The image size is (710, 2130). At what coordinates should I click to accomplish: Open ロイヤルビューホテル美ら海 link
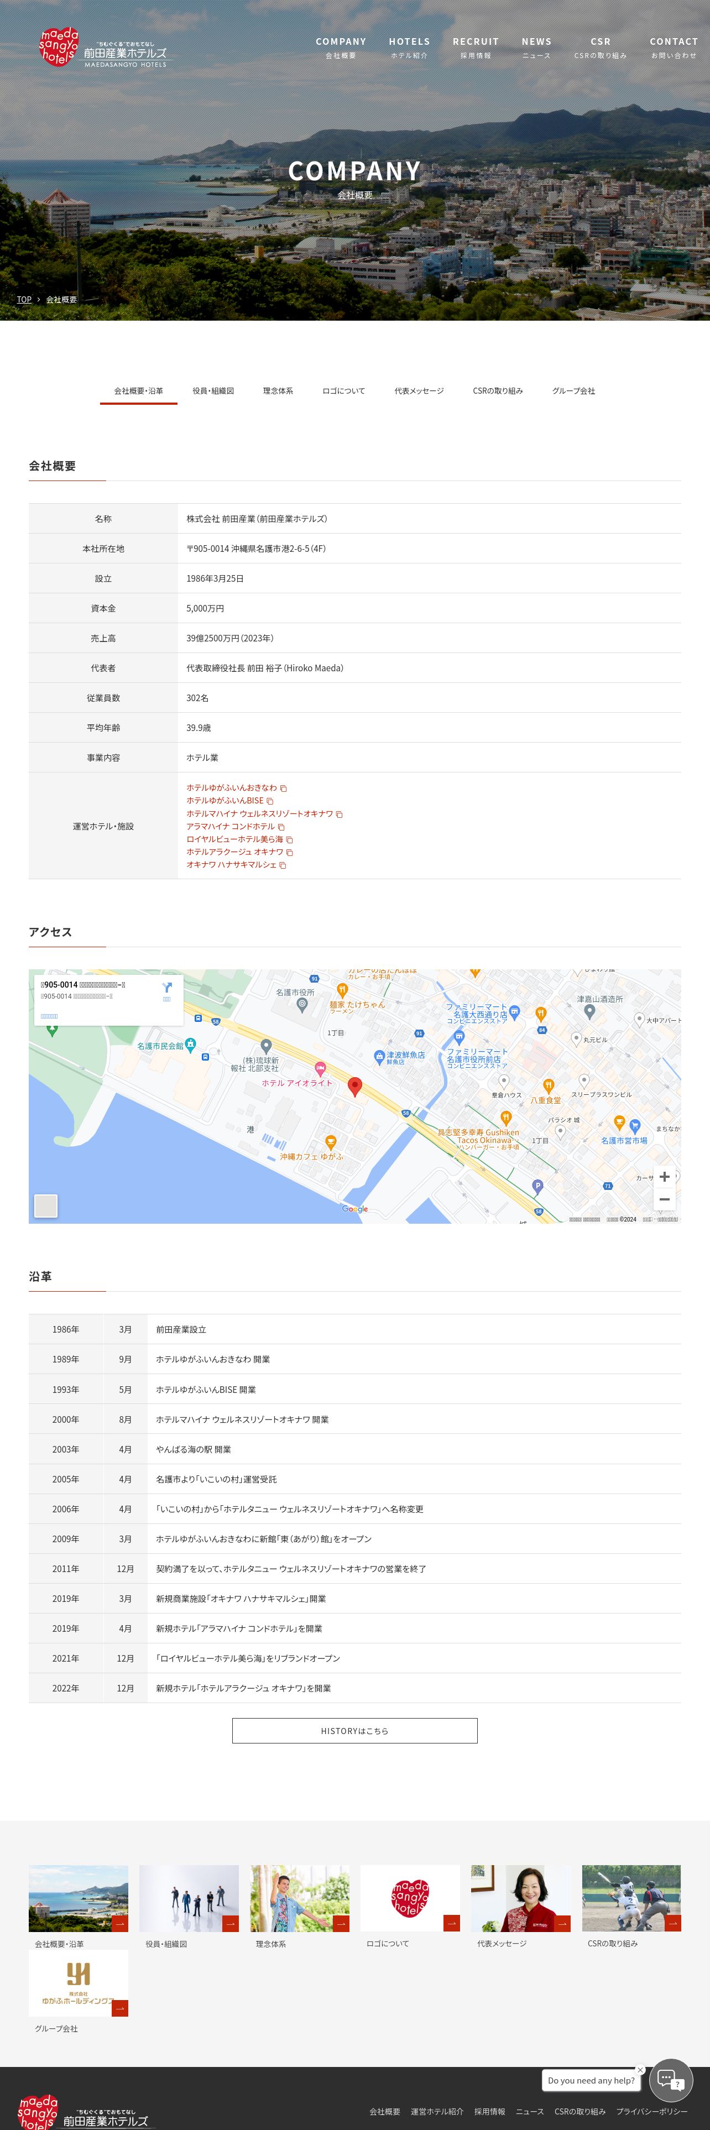point(235,839)
